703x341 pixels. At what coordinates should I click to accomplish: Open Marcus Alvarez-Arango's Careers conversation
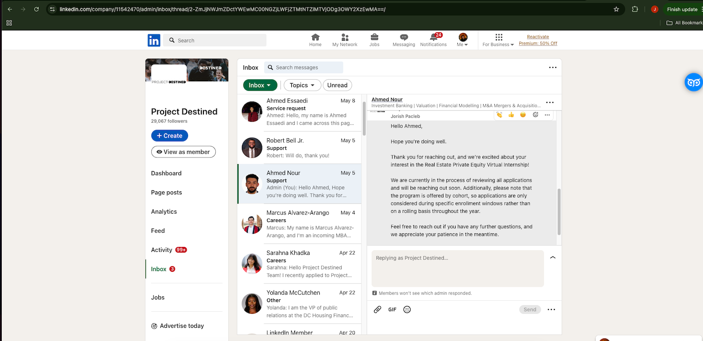tap(300, 224)
